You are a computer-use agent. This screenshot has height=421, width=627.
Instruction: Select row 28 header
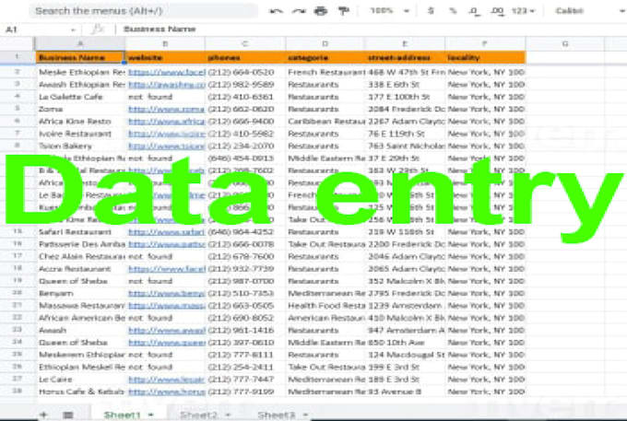pos(18,391)
